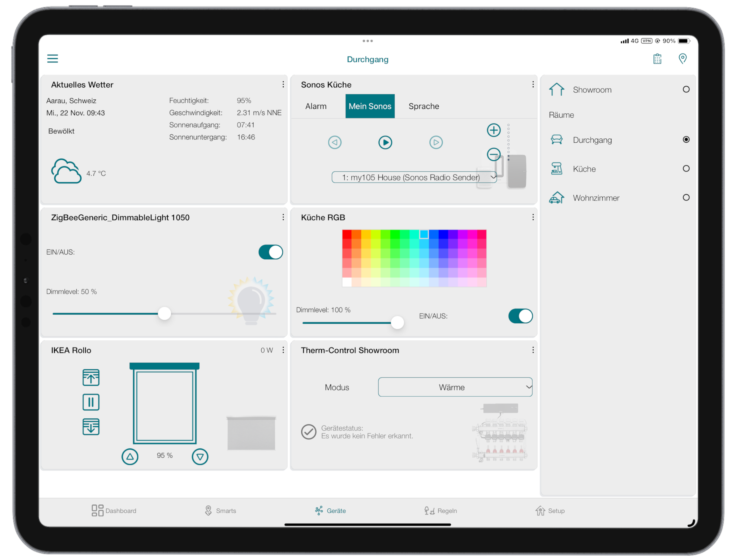This screenshot has width=745, height=558.
Task: Increase Sonos volume with plus icon
Action: click(493, 130)
